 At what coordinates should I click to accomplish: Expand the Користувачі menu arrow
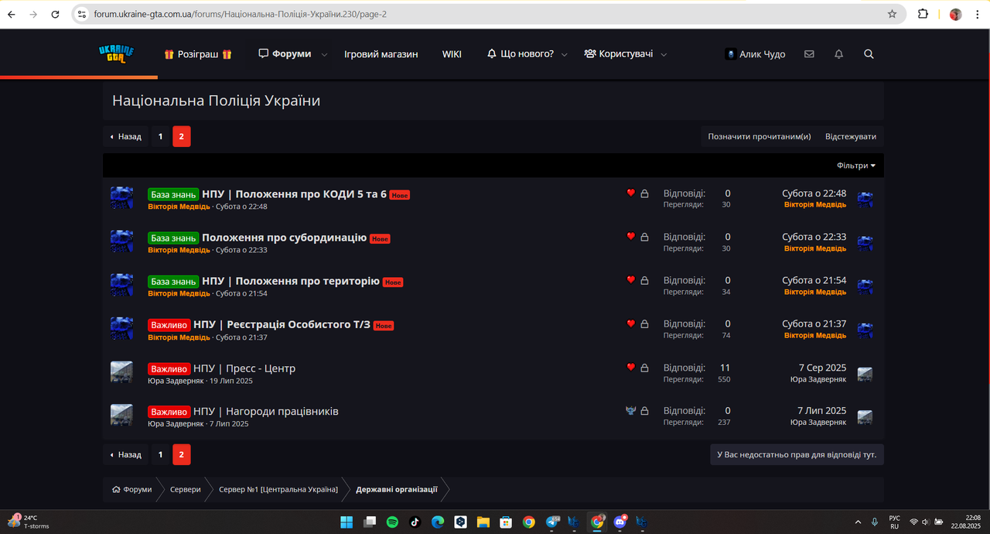[664, 55]
